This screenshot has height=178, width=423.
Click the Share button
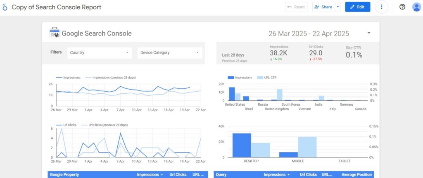click(323, 7)
